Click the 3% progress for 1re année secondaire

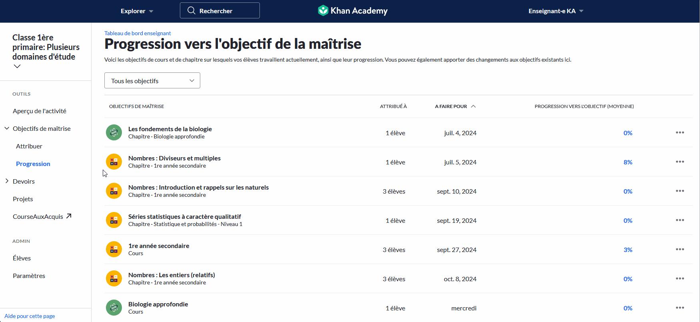[x=628, y=250]
